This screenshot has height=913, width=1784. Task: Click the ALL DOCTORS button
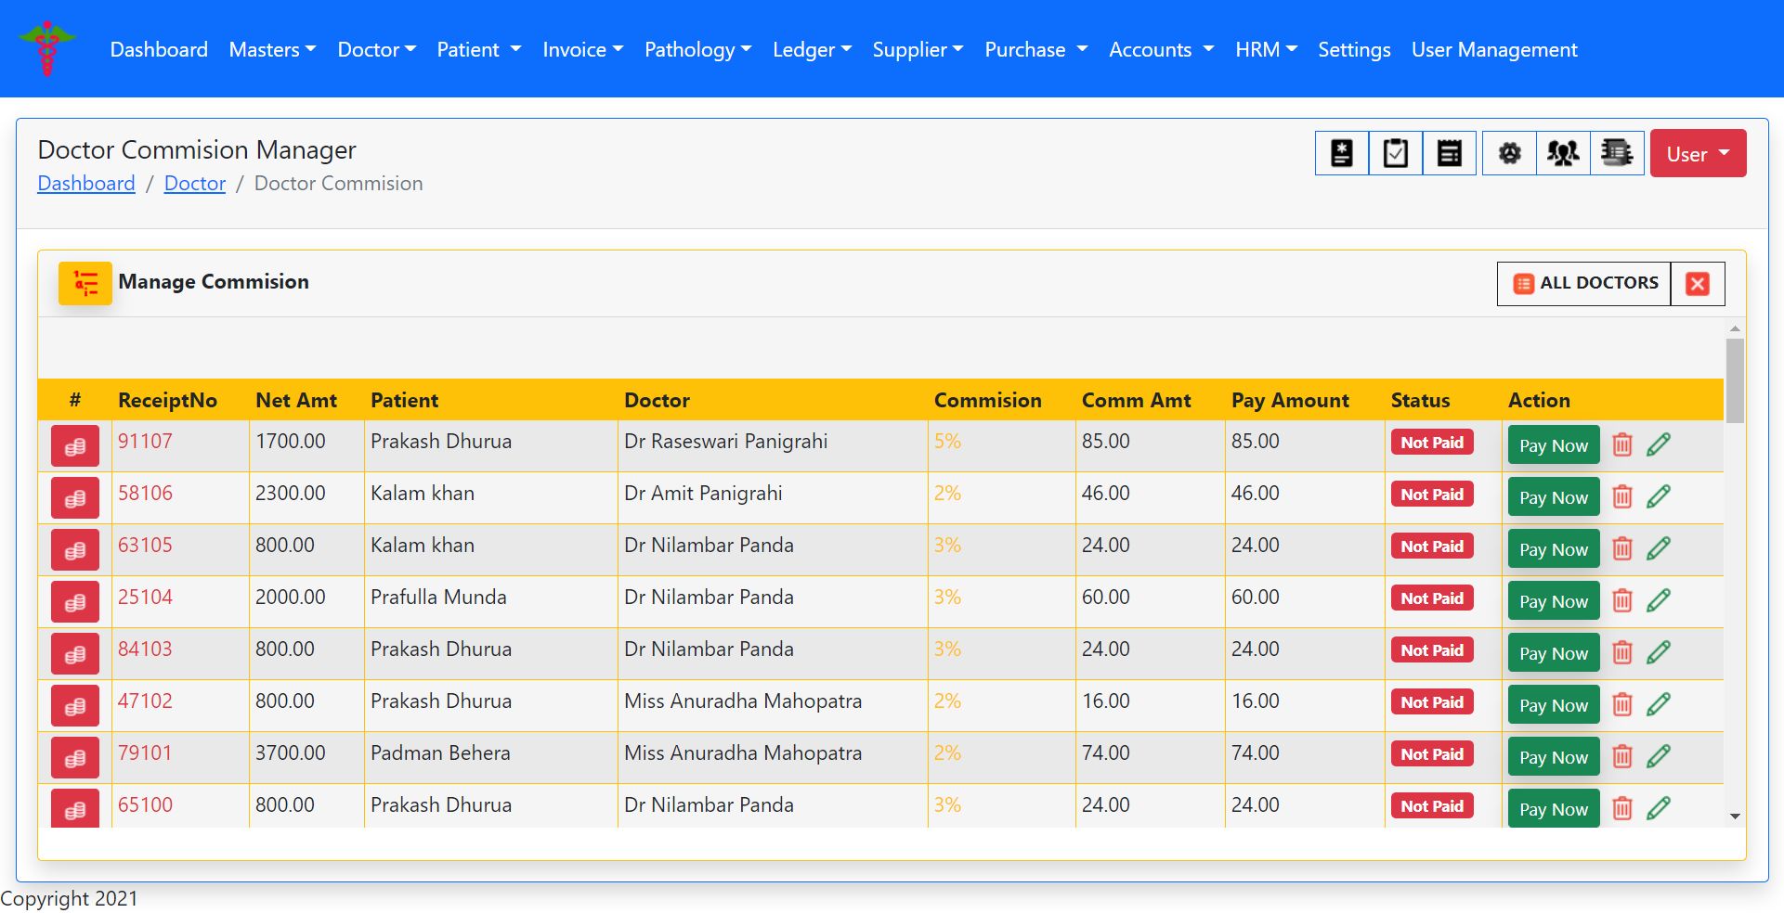(1584, 284)
